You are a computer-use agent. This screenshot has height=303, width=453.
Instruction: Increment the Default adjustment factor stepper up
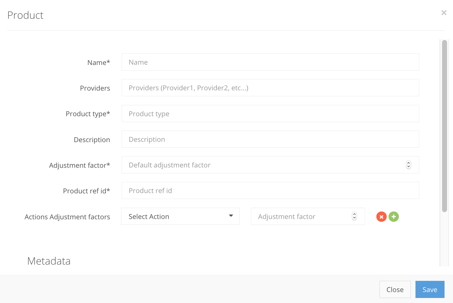coord(409,163)
